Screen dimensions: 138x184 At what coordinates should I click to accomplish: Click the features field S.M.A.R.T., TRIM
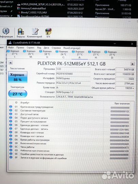click(x=95, y=97)
